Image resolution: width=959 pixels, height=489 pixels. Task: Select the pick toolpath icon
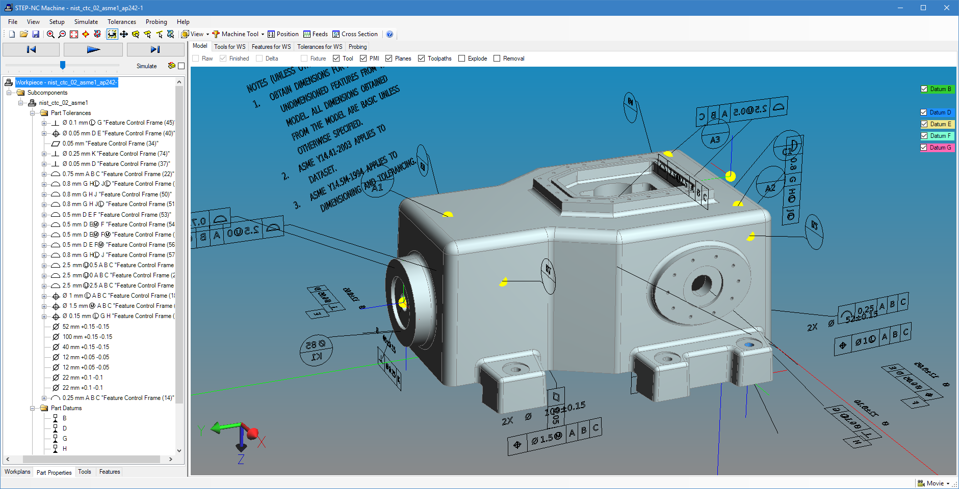(171, 34)
